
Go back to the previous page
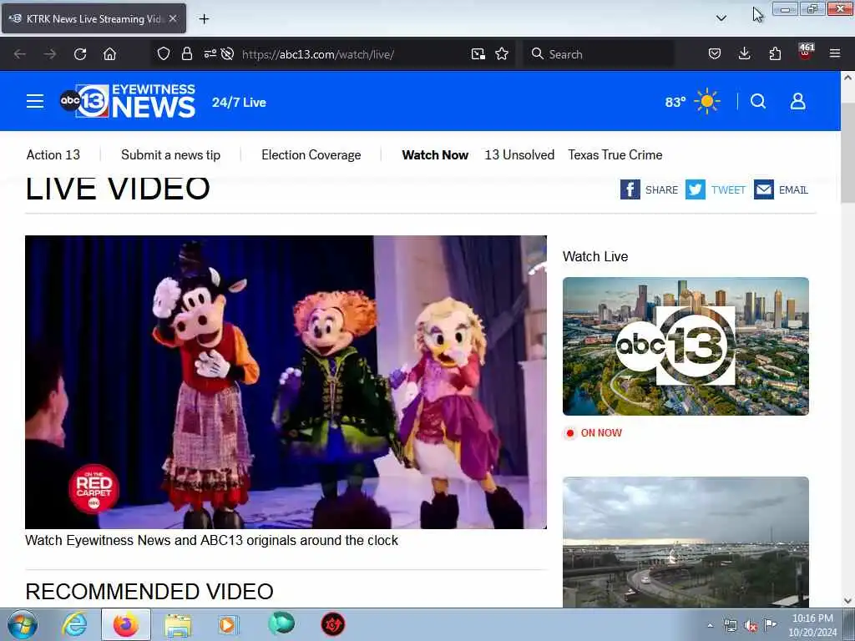tap(20, 54)
